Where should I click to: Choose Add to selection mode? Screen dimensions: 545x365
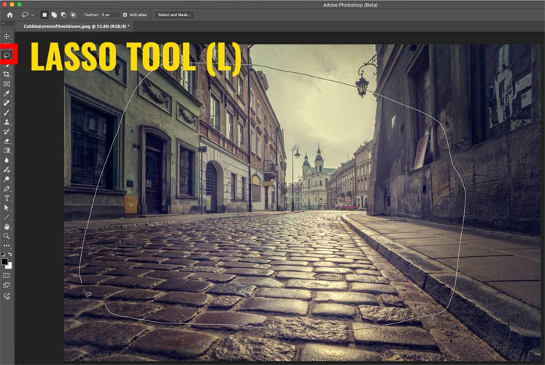pyautogui.click(x=54, y=15)
